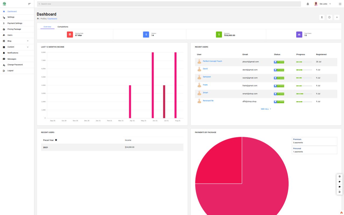Screen dimensions: 344x215
Task: Open the Obi John account dropdown arrow
Action: tap(330, 4)
